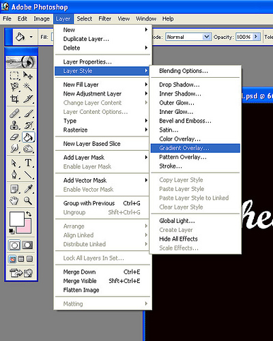Select the Type tool

[x=28, y=163]
